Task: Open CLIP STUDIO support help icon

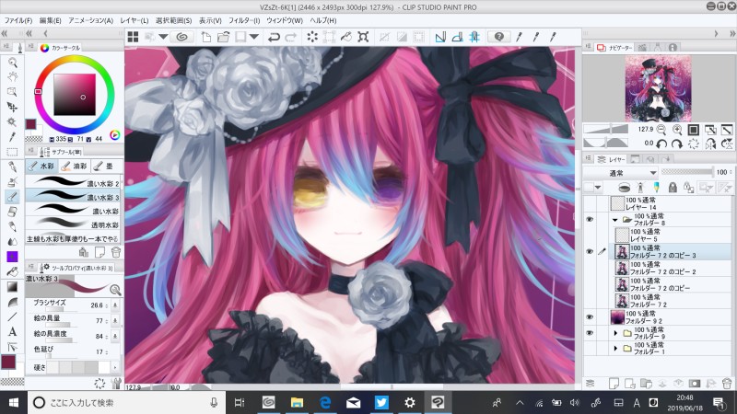Action: click(498, 37)
